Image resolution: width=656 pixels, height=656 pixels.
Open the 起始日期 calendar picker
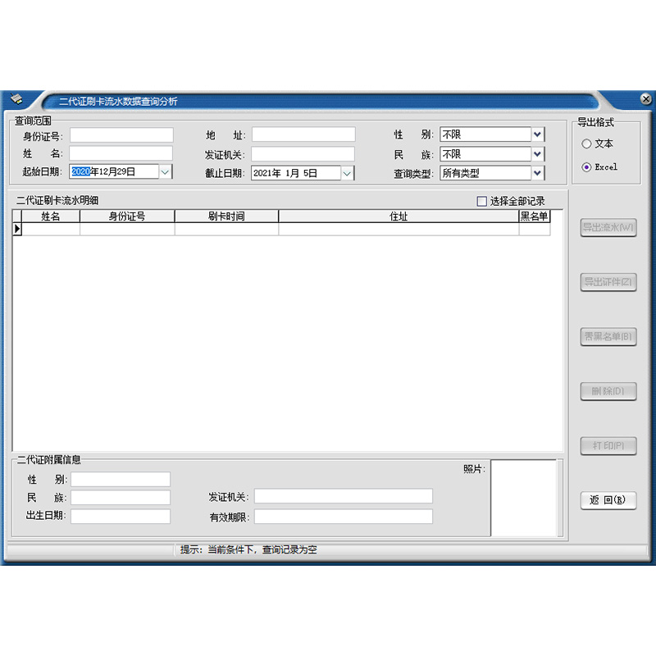[165, 172]
